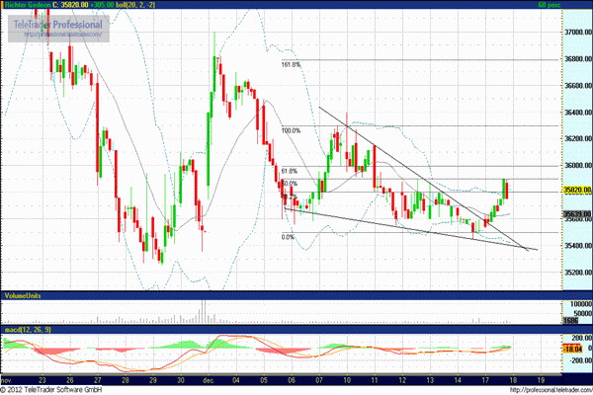Click the 100.0% Fibonacci level label
593x395 pixels.
[291, 130]
